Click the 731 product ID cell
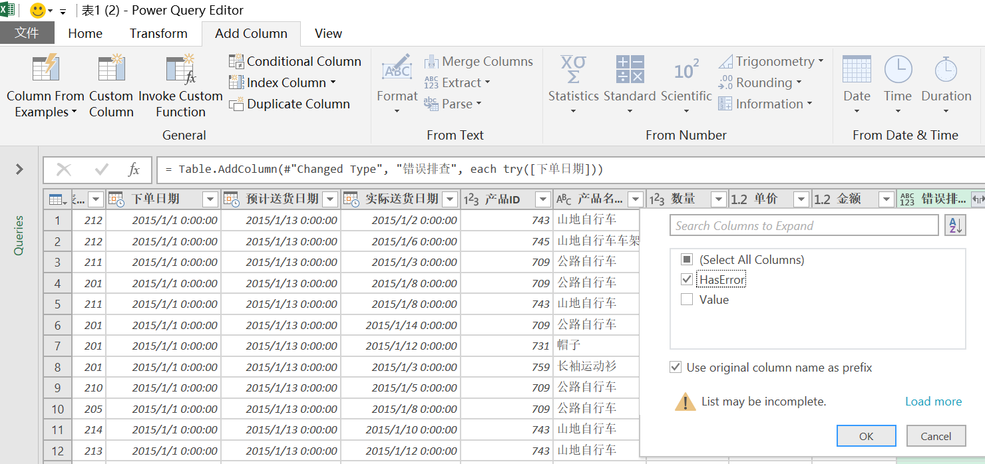 click(506, 346)
